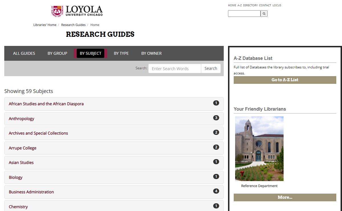Expand the Chemistry subject row
342x211 pixels.
[18, 207]
